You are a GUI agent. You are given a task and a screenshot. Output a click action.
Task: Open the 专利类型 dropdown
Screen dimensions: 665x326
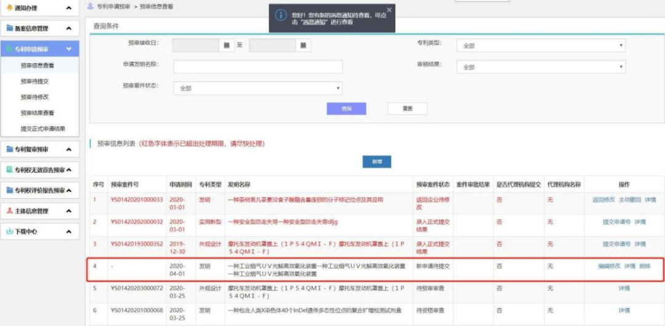pyautogui.click(x=541, y=46)
